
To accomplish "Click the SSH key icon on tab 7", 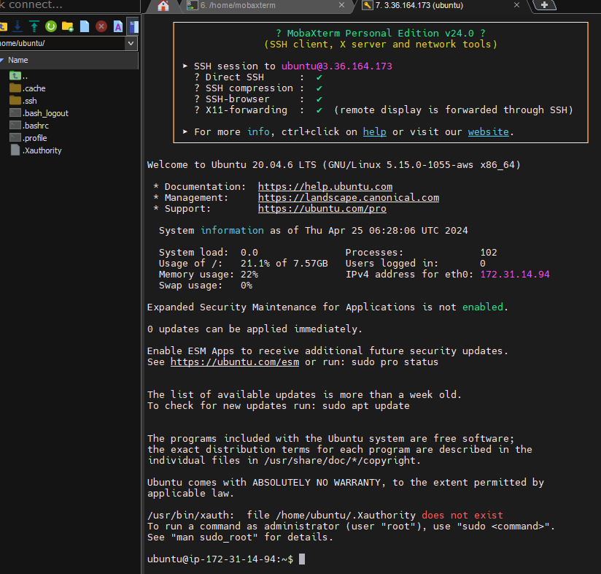I will pos(367,5).
